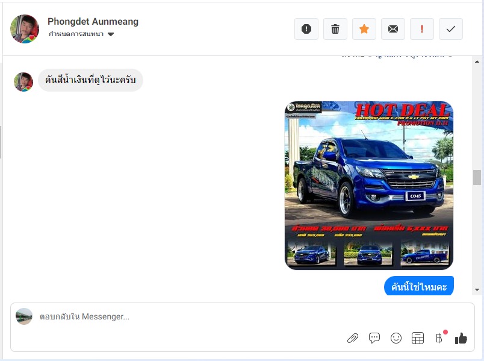484x361 pixels.
Task: Click small sender avatar beside message
Action: point(23,82)
